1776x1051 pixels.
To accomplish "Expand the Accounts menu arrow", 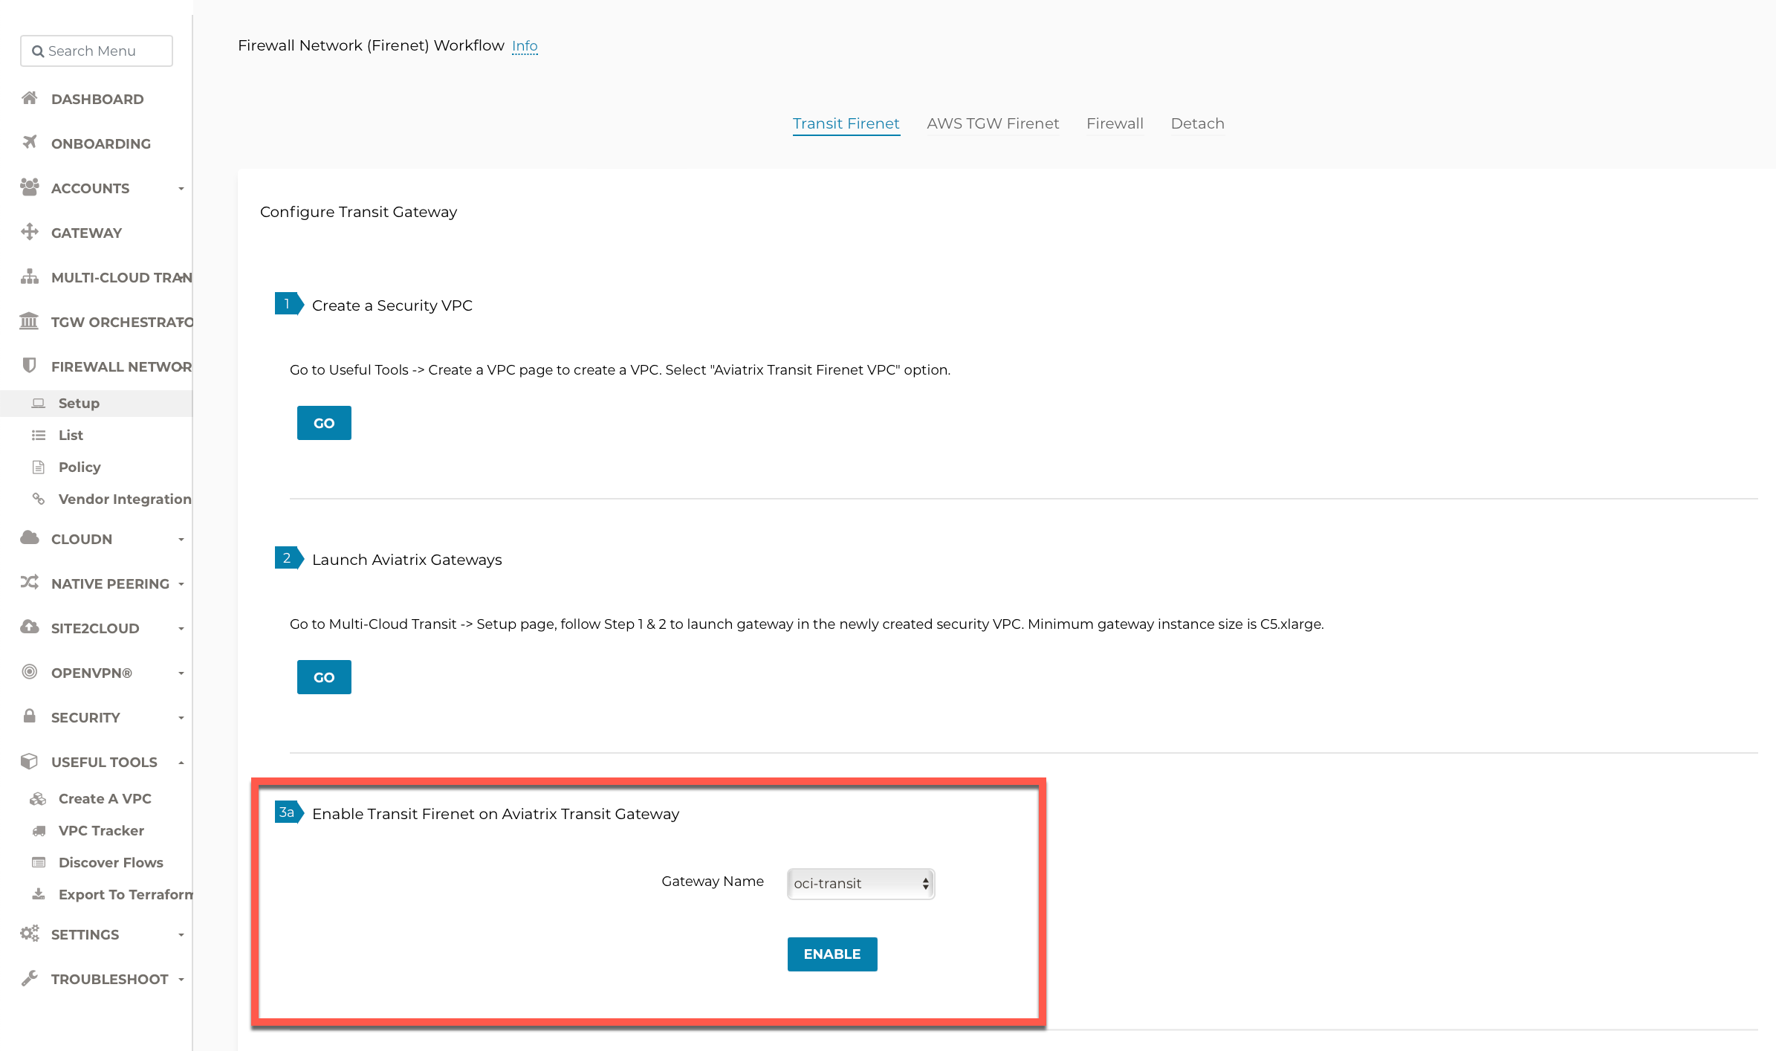I will 181,189.
